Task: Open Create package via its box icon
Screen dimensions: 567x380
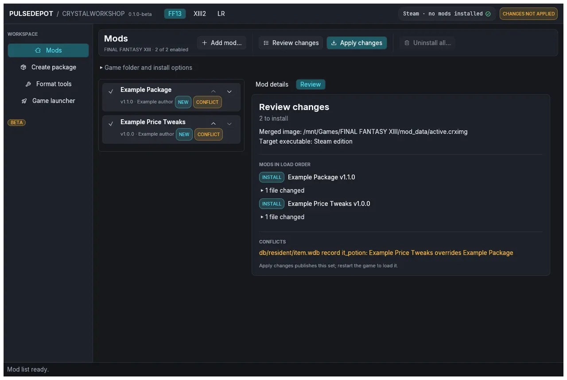Action: 23,67
